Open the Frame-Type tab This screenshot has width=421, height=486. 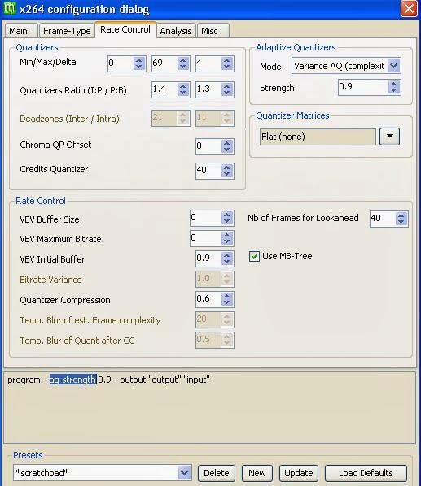pyautogui.click(x=67, y=31)
